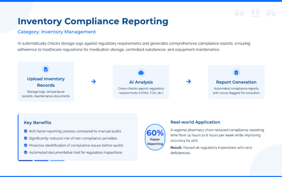Click the Category: Inventory Management subtitle

coord(57,32)
